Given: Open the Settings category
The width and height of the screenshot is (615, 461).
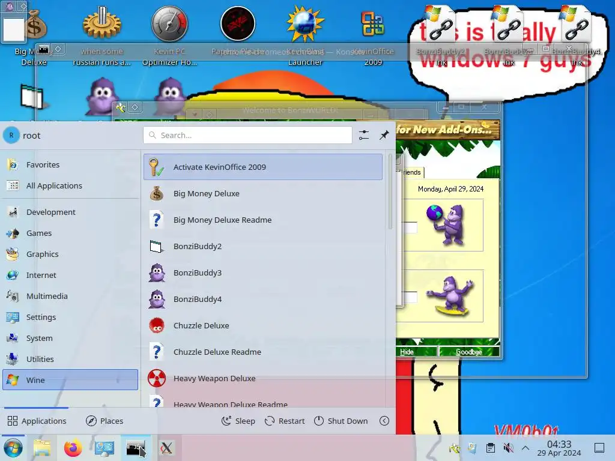Looking at the screenshot, I should pyautogui.click(x=70, y=317).
